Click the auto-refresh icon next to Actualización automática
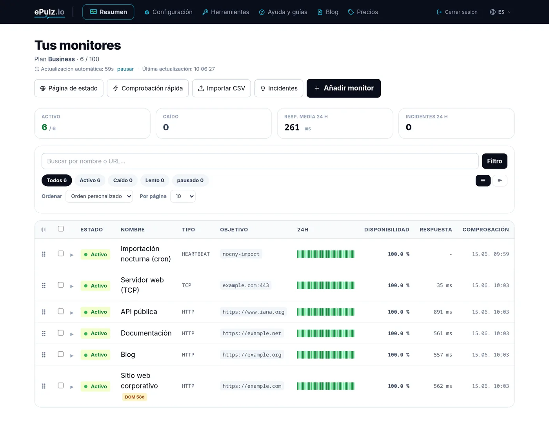Screen dimensions: 549x439 coord(37,69)
